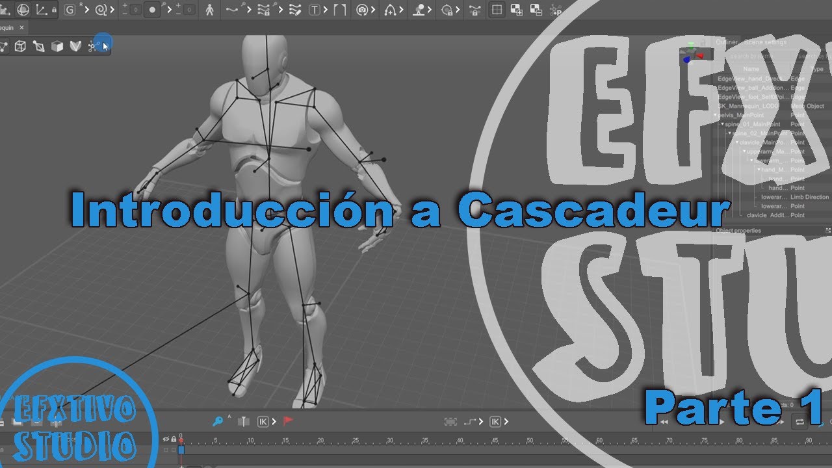832x468 pixels.
Task: Click the diagonal box icon in viewport bar
Action: click(39, 46)
